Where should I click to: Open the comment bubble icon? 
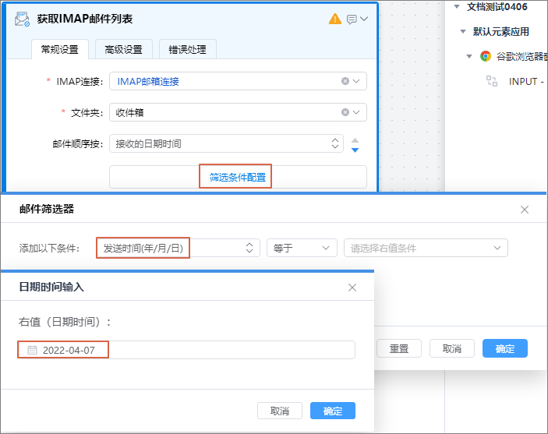click(x=352, y=19)
